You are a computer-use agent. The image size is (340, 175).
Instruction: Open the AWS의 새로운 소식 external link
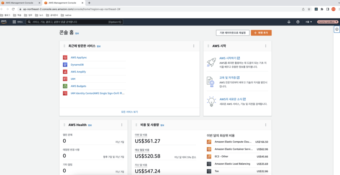click(x=233, y=99)
